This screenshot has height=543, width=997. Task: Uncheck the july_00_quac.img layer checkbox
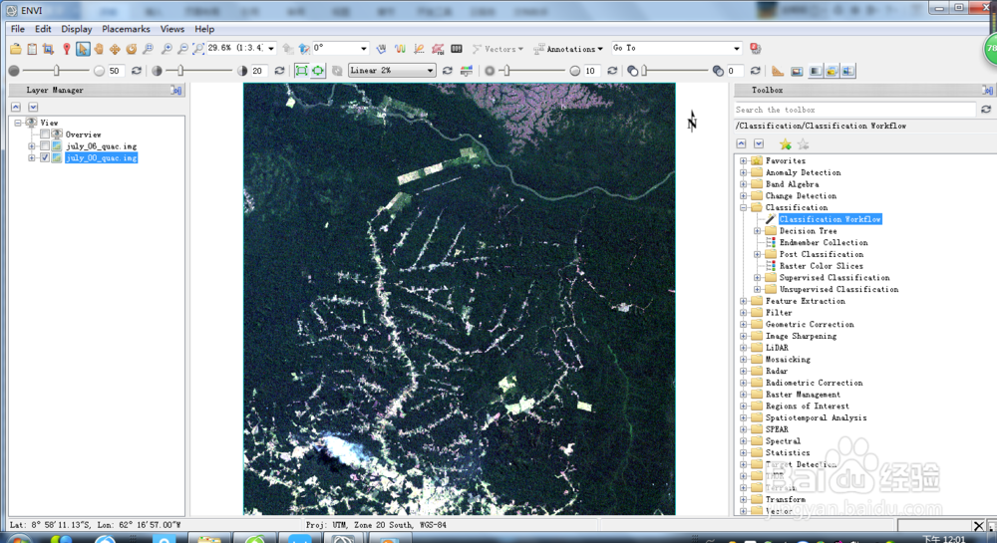45,157
